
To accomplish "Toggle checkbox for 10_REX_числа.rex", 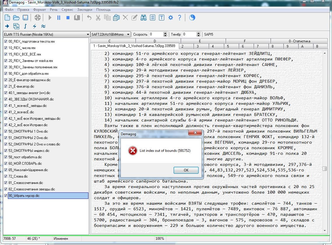I will [6, 48].
